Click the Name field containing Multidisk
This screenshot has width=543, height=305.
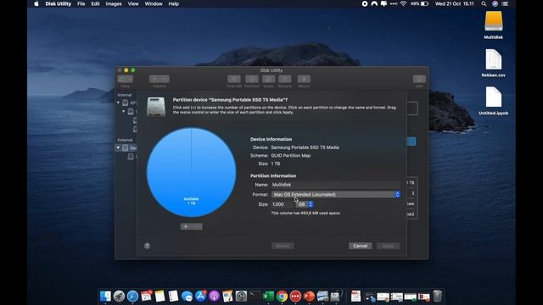coord(336,185)
